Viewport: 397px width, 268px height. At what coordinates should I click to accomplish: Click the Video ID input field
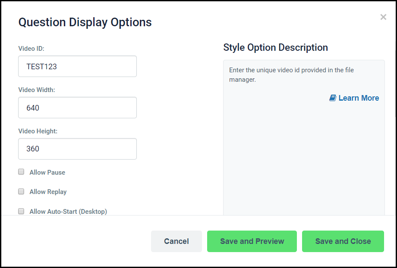click(x=78, y=66)
